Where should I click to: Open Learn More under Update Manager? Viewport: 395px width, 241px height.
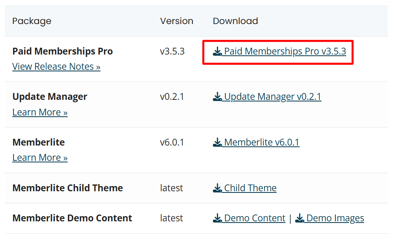tap(40, 112)
